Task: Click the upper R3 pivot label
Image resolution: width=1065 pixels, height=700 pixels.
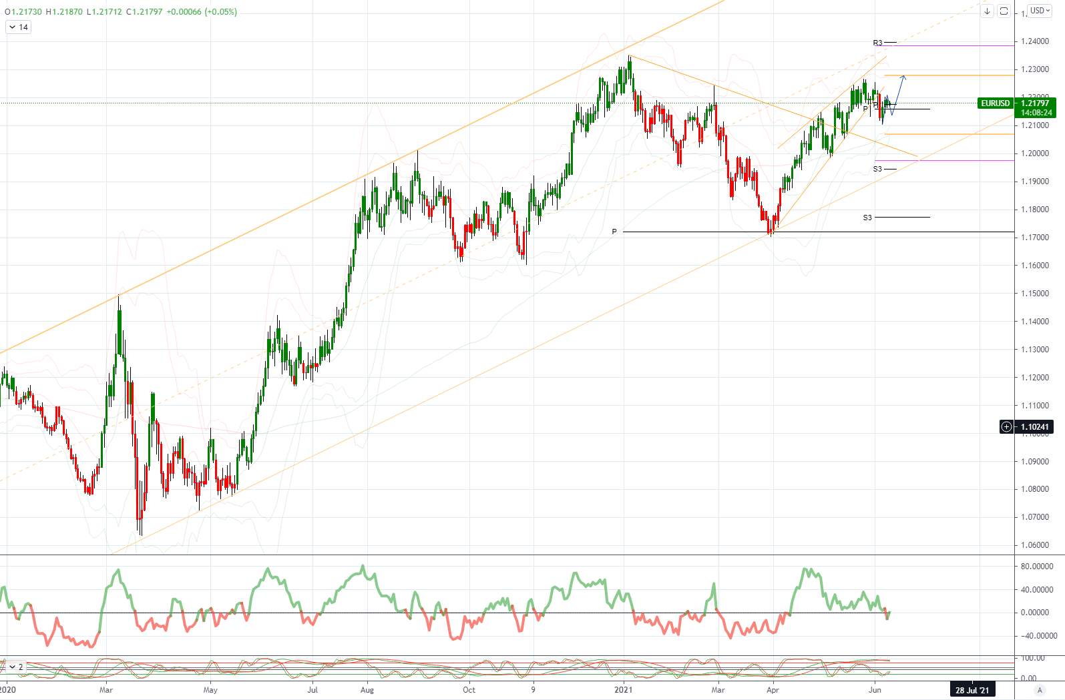Action: tap(877, 43)
